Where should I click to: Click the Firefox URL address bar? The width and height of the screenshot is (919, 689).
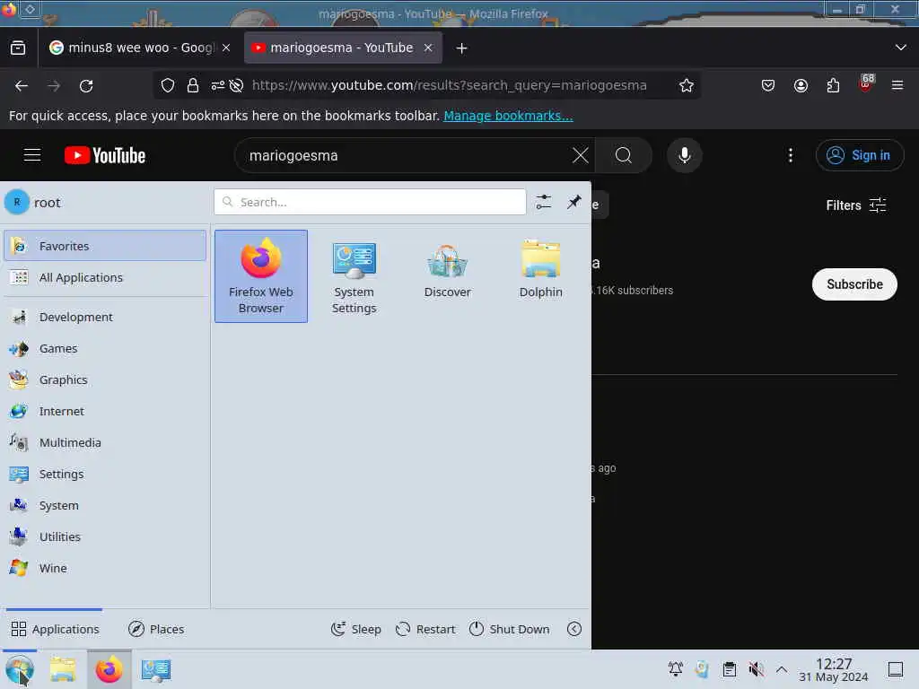click(449, 85)
